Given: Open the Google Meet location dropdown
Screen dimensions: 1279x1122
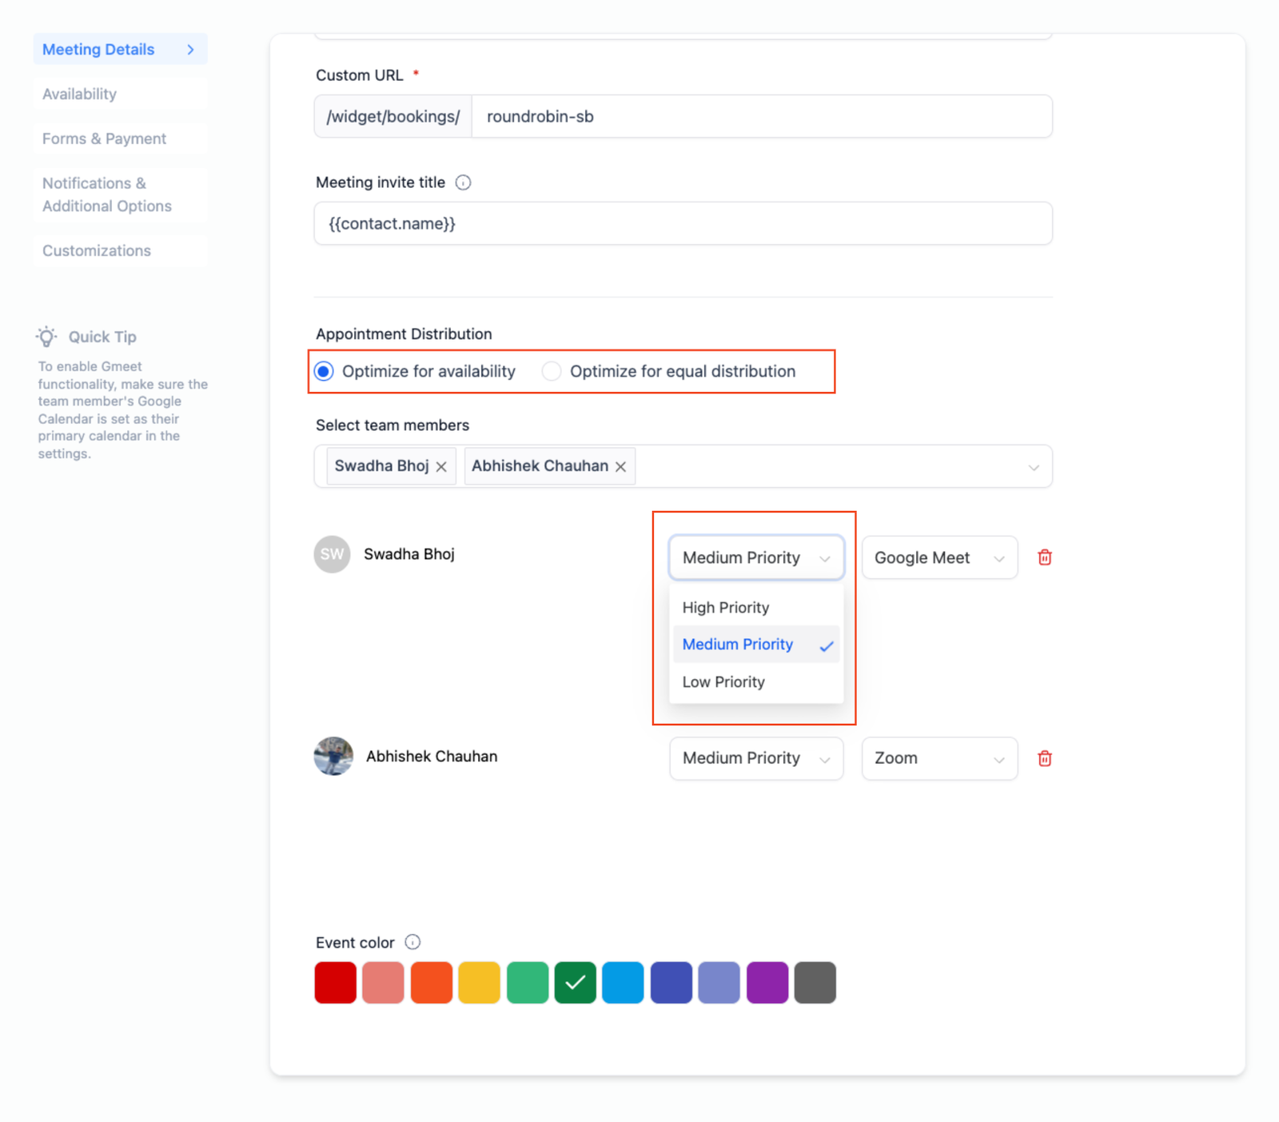Looking at the screenshot, I should pos(938,557).
